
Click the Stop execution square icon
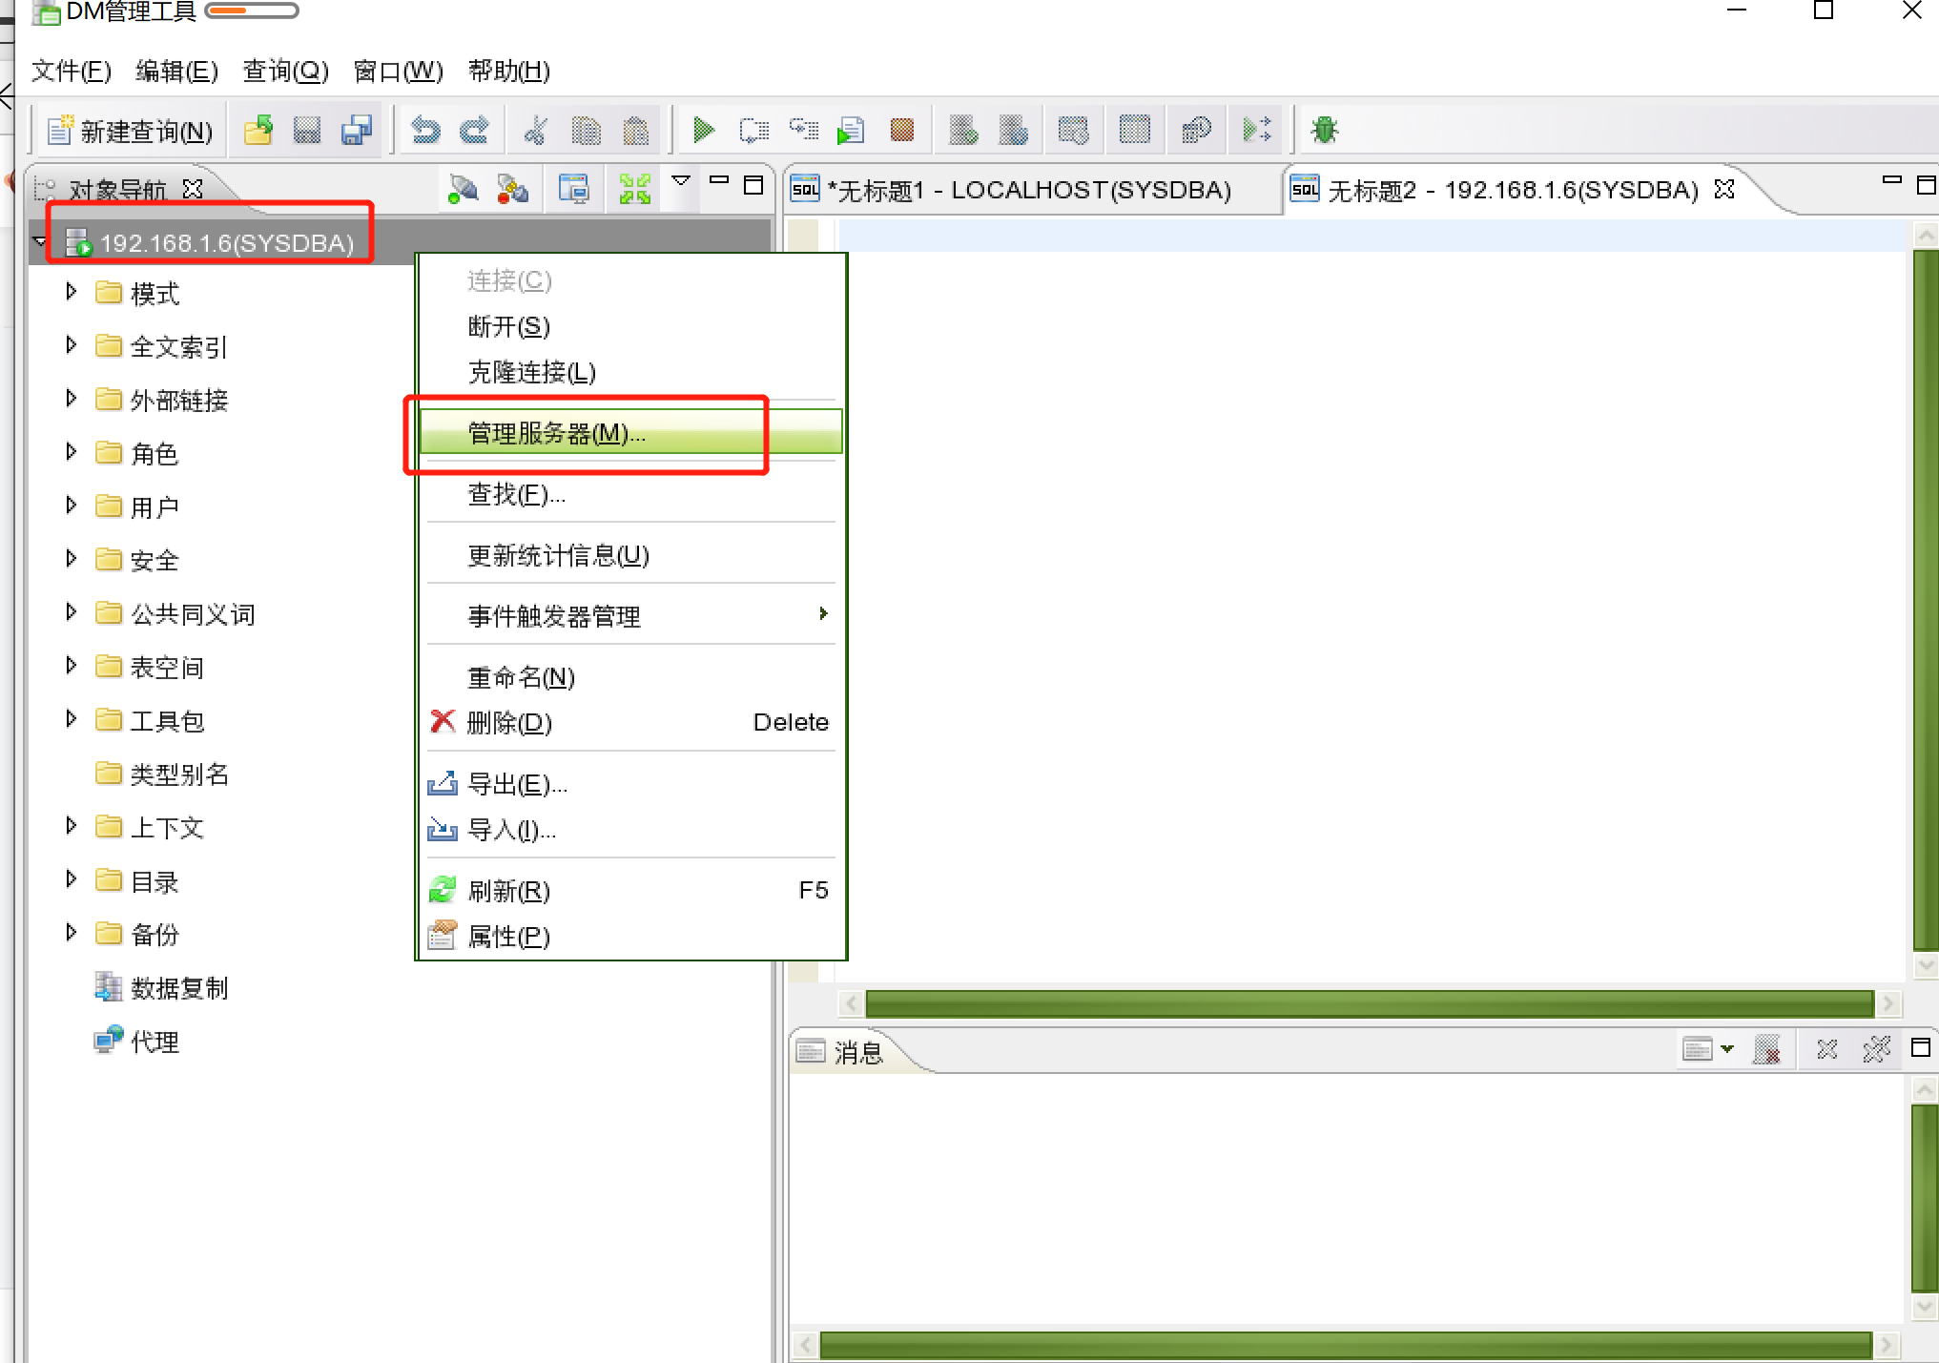[901, 130]
